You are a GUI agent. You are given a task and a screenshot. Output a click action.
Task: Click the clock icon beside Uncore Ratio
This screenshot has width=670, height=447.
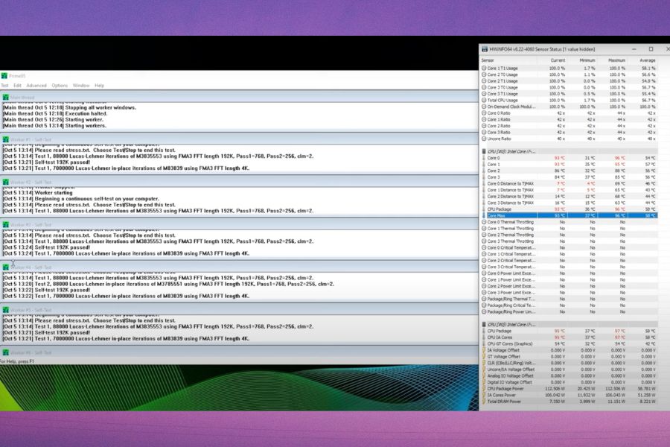pos(484,139)
